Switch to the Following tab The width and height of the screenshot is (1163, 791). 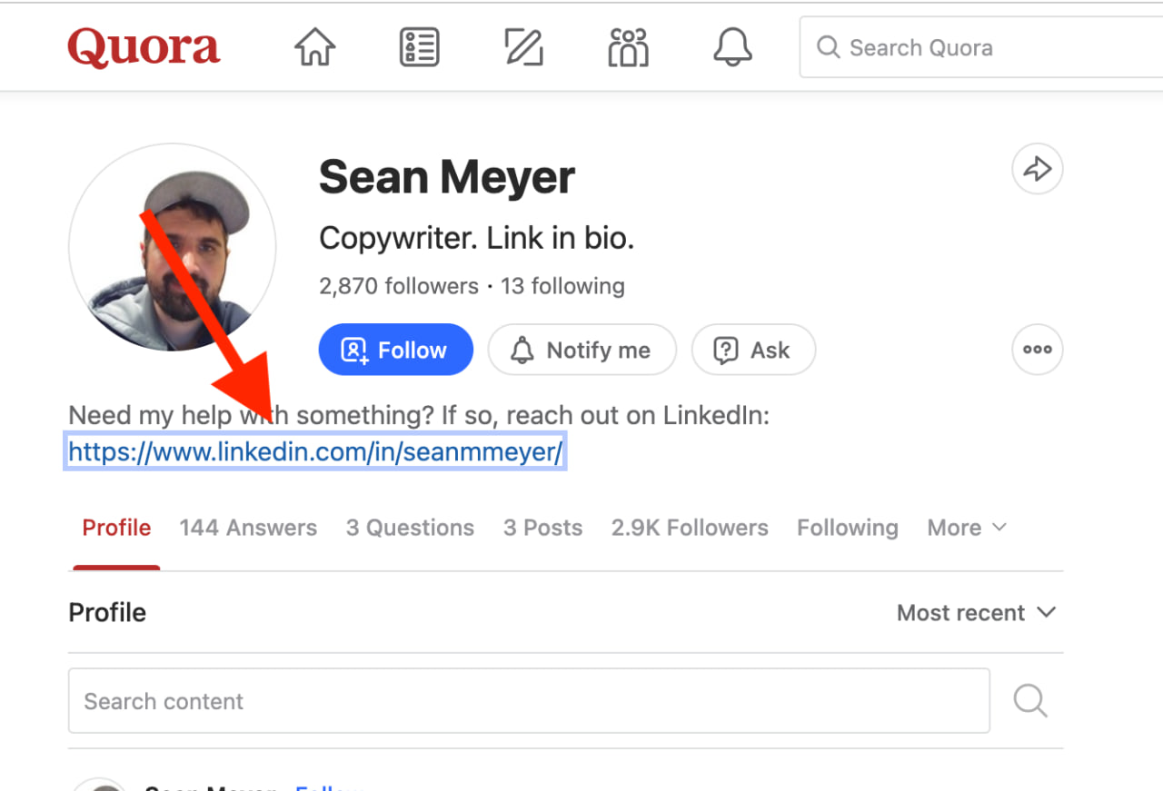tap(848, 528)
